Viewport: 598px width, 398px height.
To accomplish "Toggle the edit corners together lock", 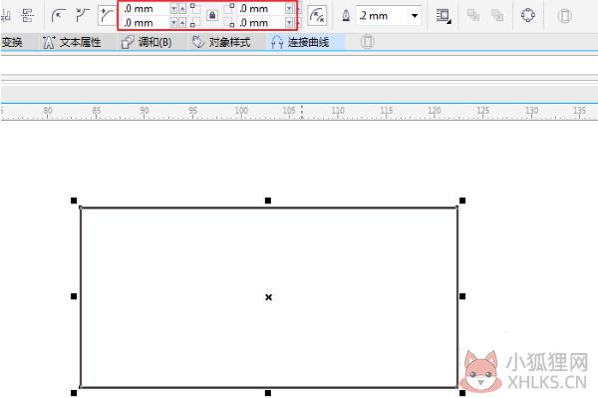I will click(212, 16).
